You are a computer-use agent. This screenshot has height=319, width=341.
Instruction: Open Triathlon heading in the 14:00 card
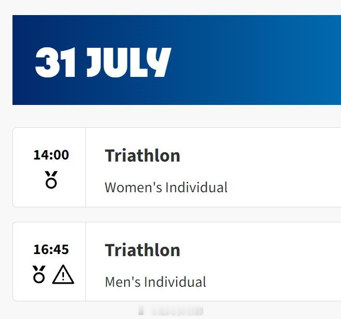click(142, 155)
